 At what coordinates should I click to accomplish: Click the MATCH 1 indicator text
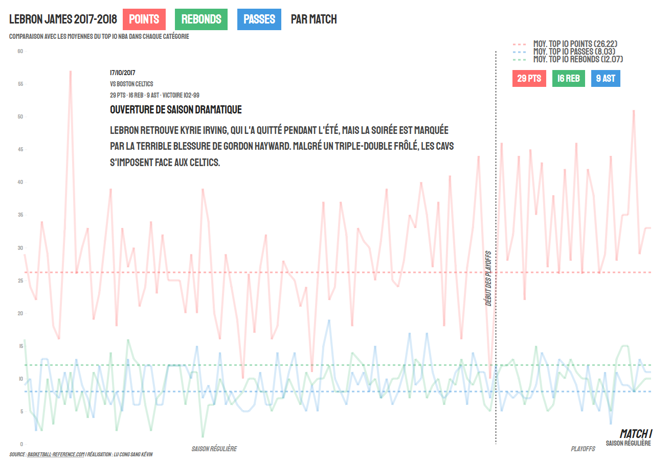(x=636, y=433)
